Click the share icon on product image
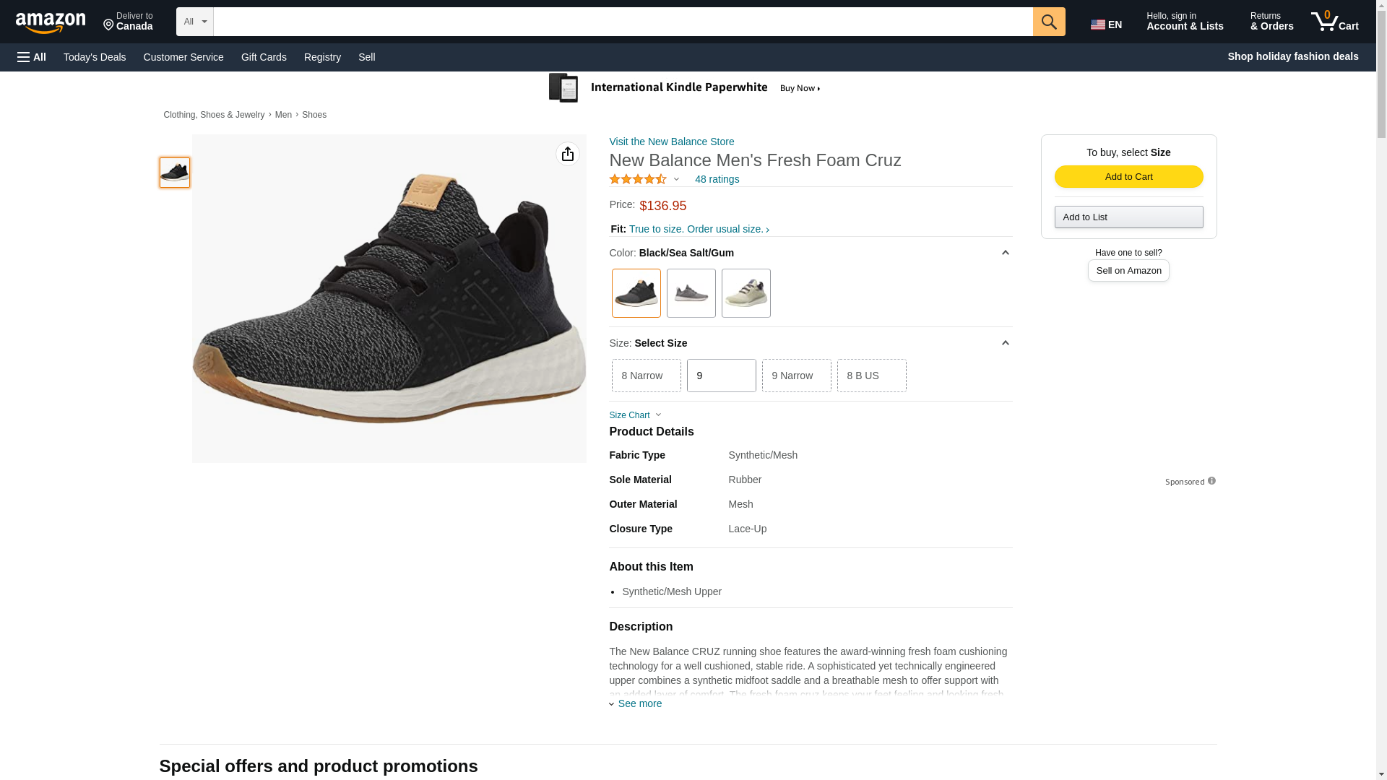This screenshot has height=780, width=1387. coord(568,154)
